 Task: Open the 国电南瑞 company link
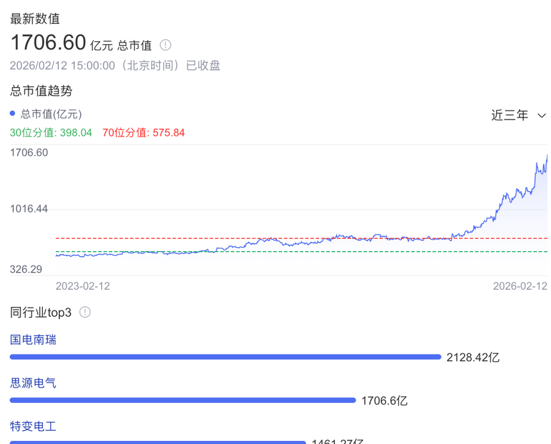pyautogui.click(x=33, y=339)
